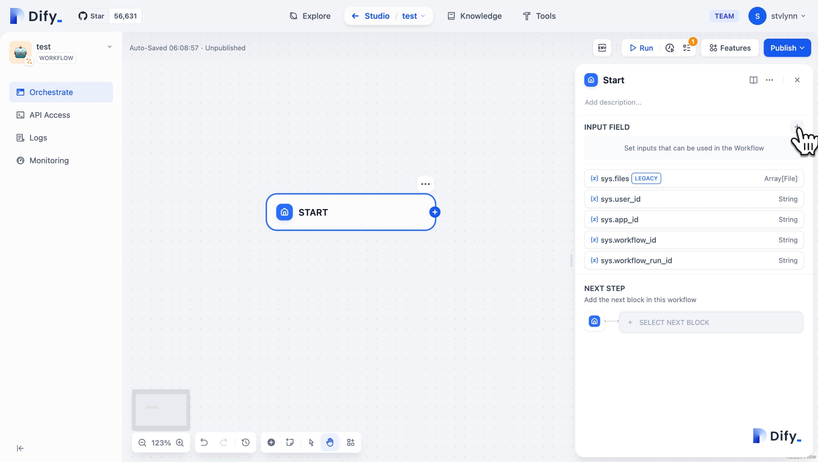Expand the Publish dropdown
Viewport: 818px width, 462px height.
[787, 48]
